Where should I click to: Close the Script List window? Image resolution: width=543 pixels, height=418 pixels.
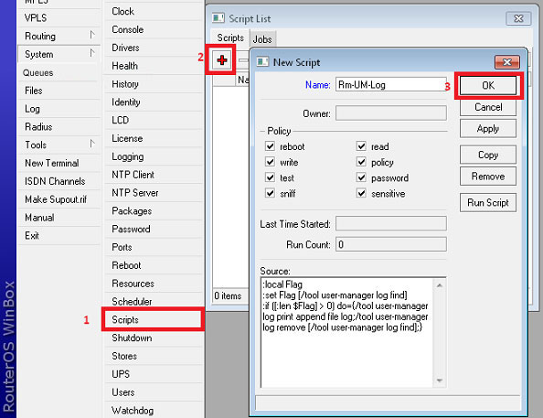(x=518, y=18)
